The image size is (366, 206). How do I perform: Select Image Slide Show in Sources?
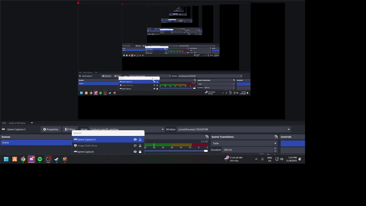coord(108,146)
